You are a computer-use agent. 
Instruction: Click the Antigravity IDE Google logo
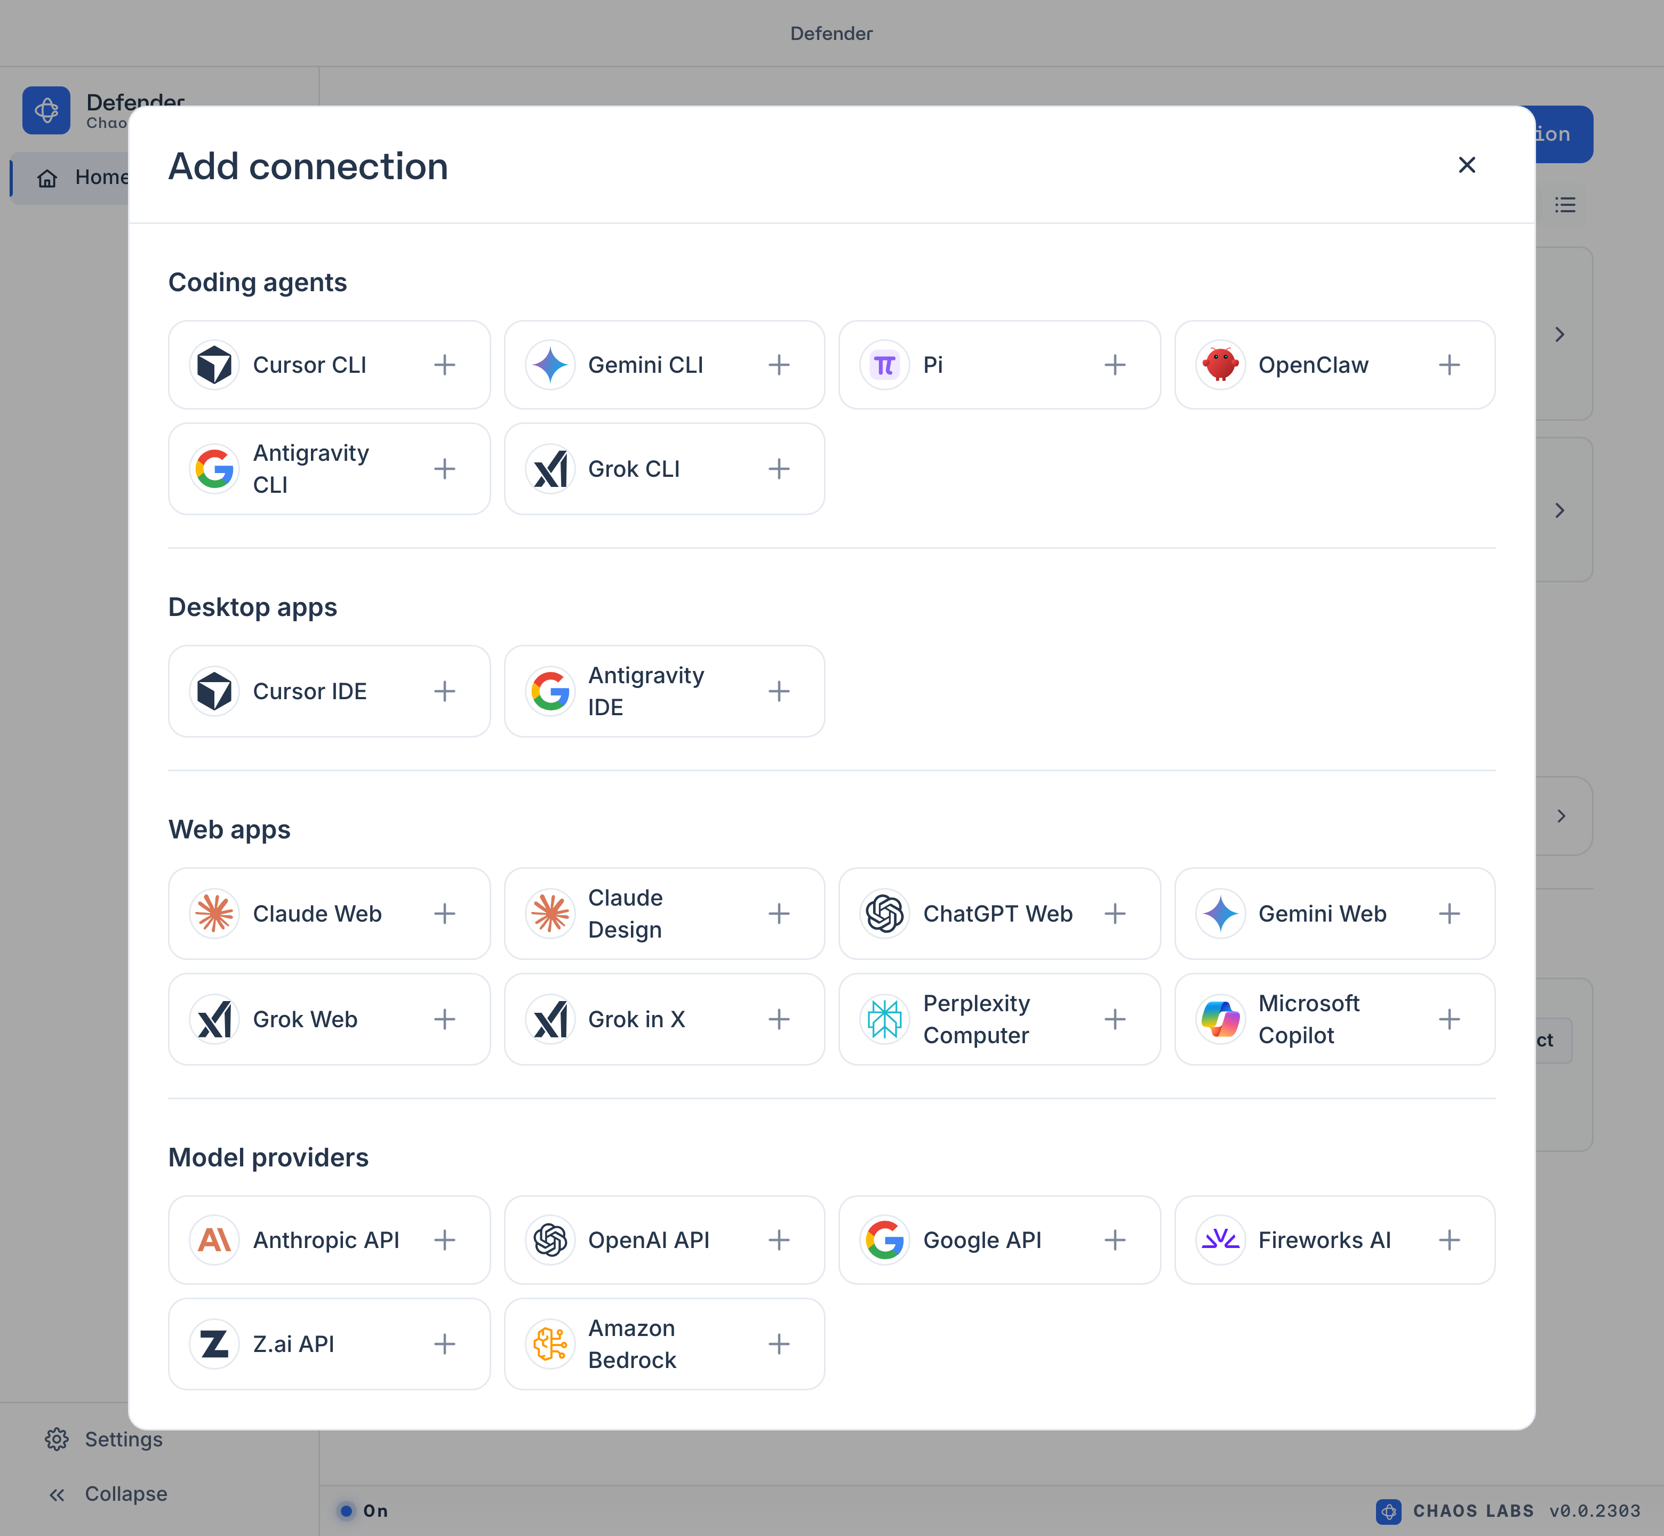550,692
